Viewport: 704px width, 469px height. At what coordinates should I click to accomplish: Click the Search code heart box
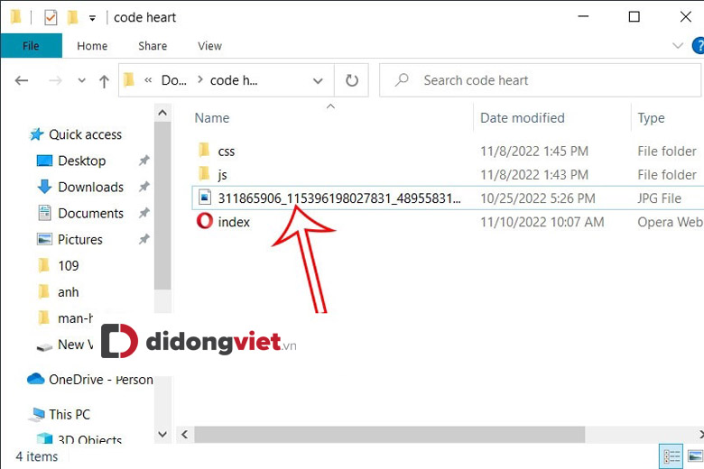540,80
